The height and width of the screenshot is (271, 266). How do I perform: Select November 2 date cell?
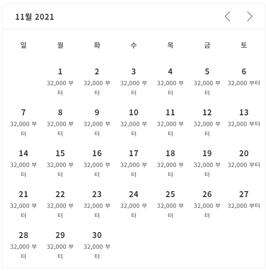[97, 82]
